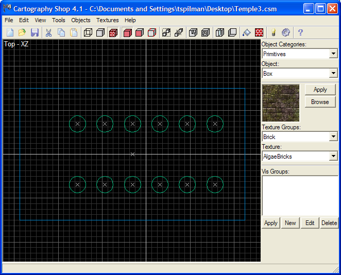
Task: Click the center X marker on horizontal axis
Action: pos(132,154)
